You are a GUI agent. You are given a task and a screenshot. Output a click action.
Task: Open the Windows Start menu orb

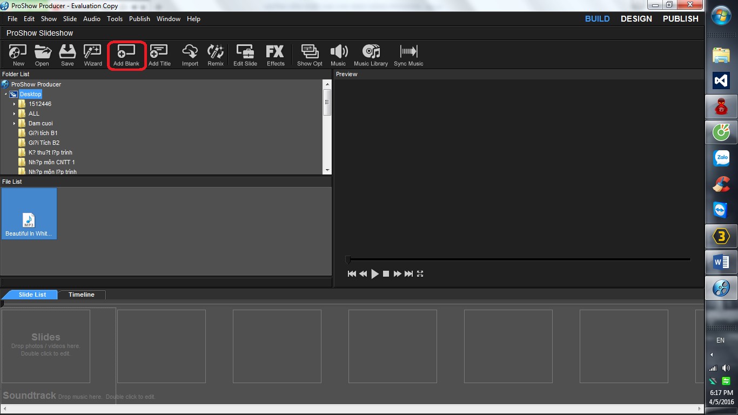pos(721,15)
